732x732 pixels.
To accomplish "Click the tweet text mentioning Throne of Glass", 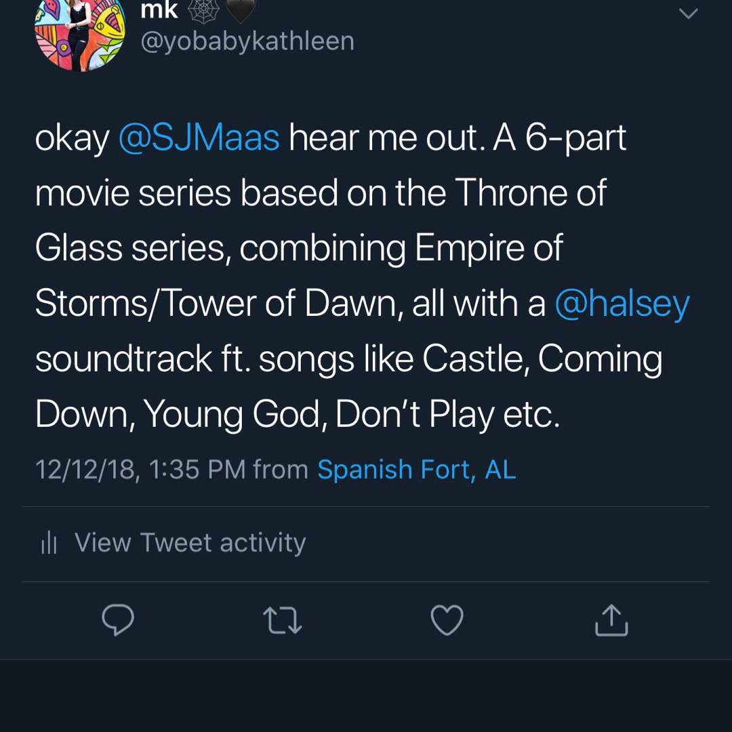I will pyautogui.click(x=320, y=194).
